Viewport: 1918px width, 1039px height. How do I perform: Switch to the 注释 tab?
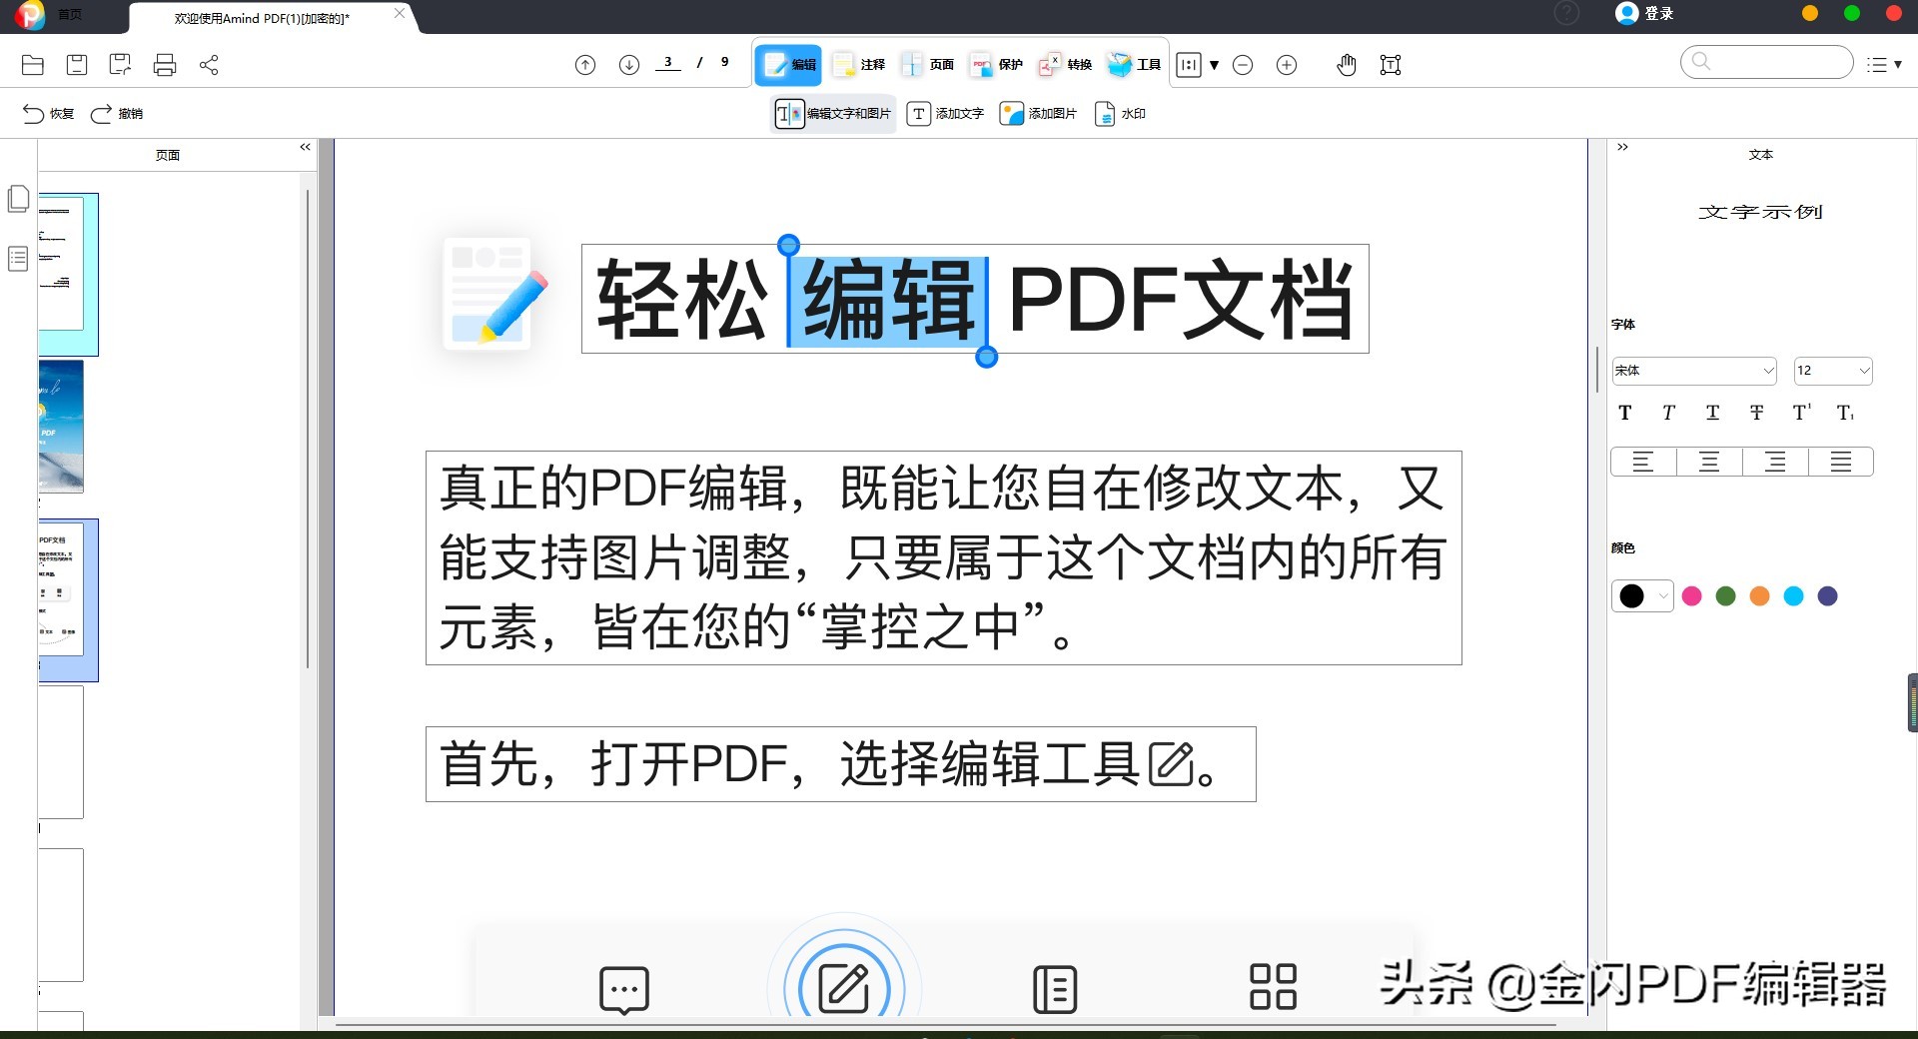pos(857,64)
